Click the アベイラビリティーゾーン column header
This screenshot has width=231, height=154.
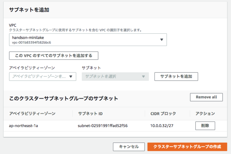pyautogui.click(x=32, y=113)
